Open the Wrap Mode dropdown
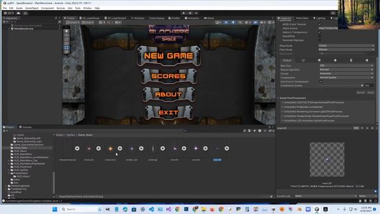This screenshot has width=380, height=214. [x=346, y=46]
